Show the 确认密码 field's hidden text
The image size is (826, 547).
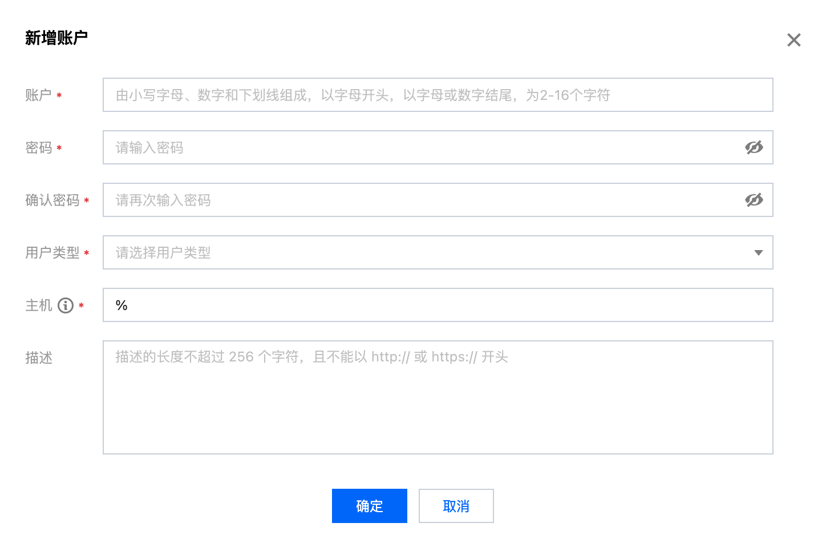coord(754,200)
